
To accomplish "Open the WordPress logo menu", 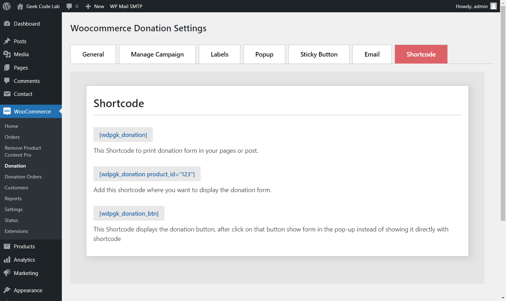I will click(7, 6).
